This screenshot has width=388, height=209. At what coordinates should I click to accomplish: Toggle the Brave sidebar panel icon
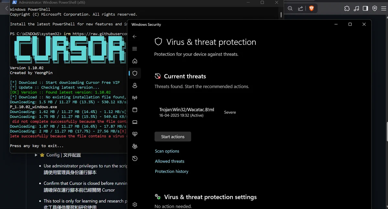click(x=365, y=8)
